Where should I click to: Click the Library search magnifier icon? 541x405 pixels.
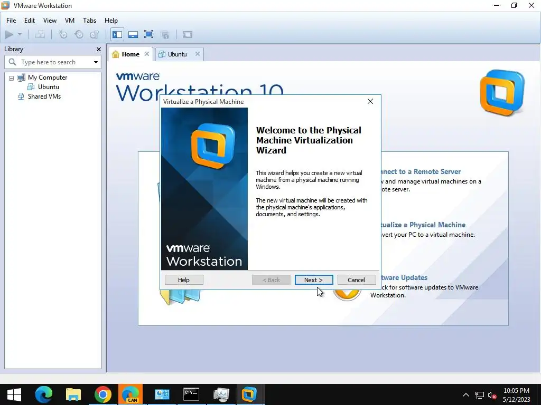pyautogui.click(x=13, y=62)
